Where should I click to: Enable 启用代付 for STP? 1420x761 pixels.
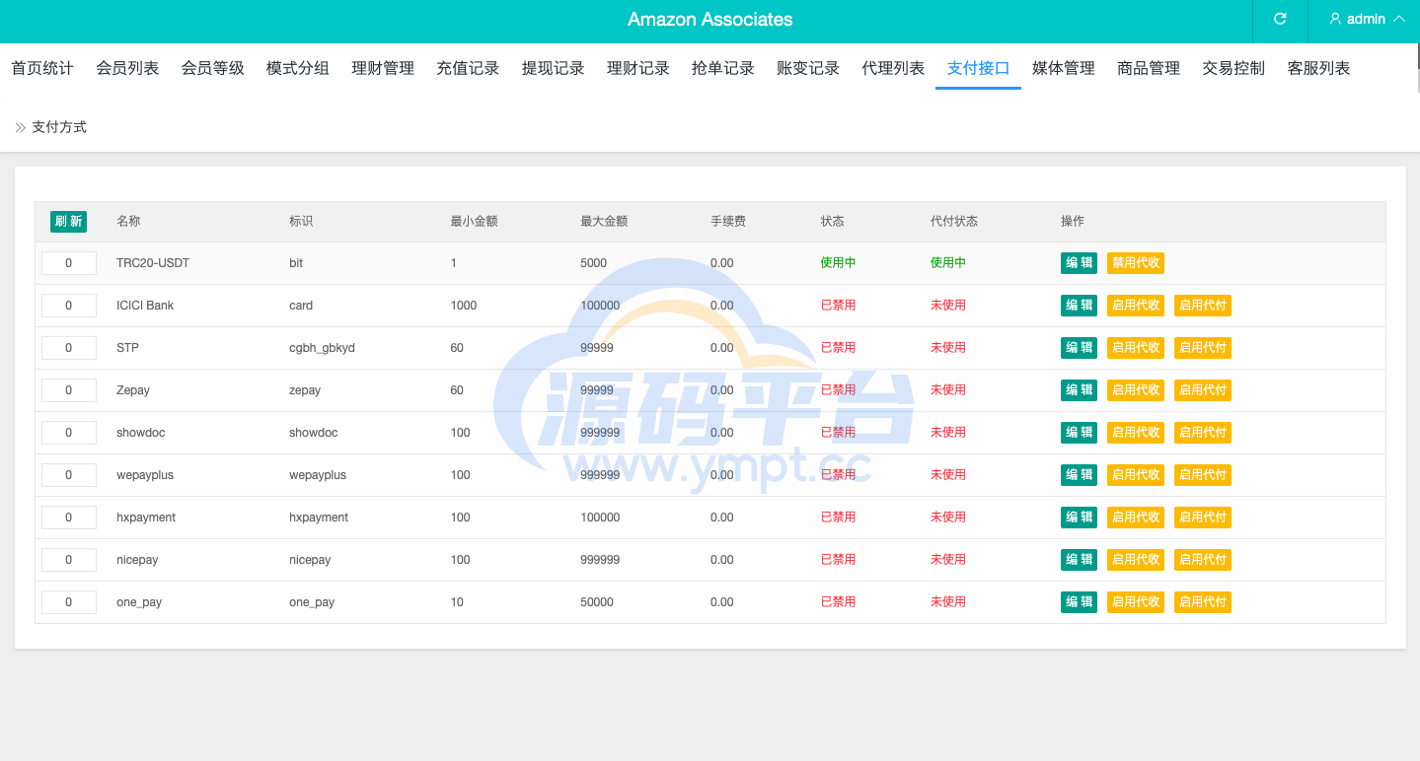pyautogui.click(x=1203, y=348)
